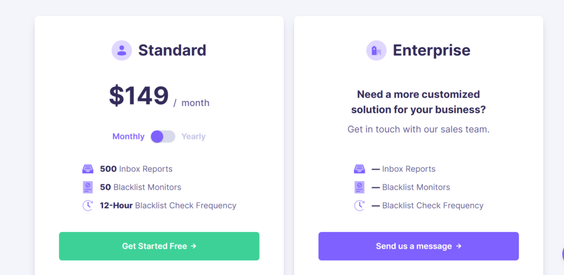Viewport: 564px width, 275px height.
Task: Click the inbox tray icon beside 500 Inbox Reports
Action: click(88, 169)
